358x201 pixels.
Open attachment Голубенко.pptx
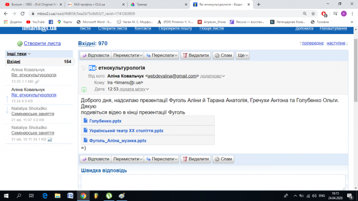[105, 121]
